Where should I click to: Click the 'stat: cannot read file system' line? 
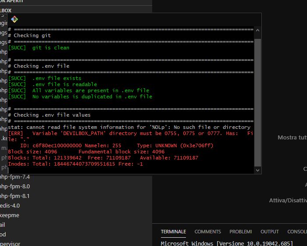click(x=129, y=127)
